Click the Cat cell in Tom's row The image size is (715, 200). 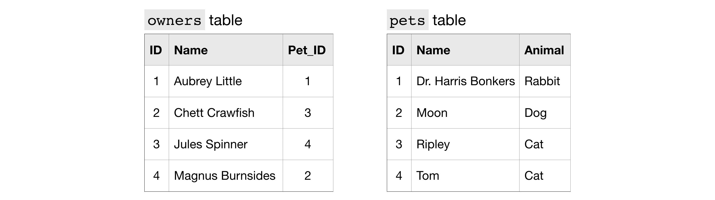point(534,176)
